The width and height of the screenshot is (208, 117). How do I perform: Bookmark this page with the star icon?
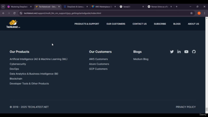tap(191, 13)
